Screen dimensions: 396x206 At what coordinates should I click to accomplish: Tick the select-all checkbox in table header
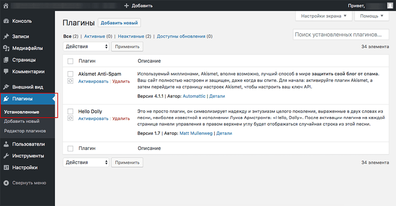click(x=71, y=61)
